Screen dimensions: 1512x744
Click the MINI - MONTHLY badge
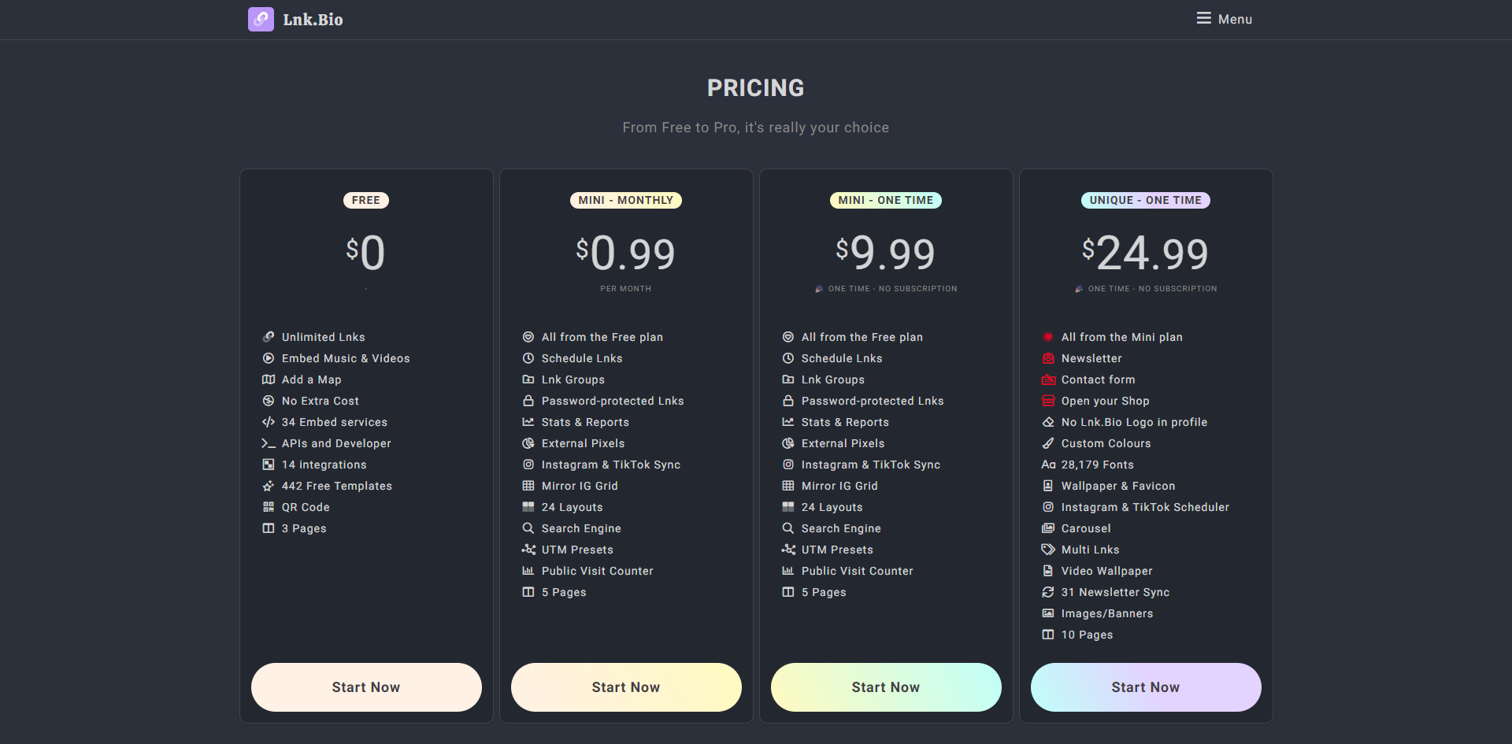click(625, 200)
